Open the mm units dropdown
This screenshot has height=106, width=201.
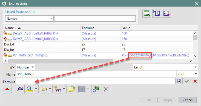[187, 74]
